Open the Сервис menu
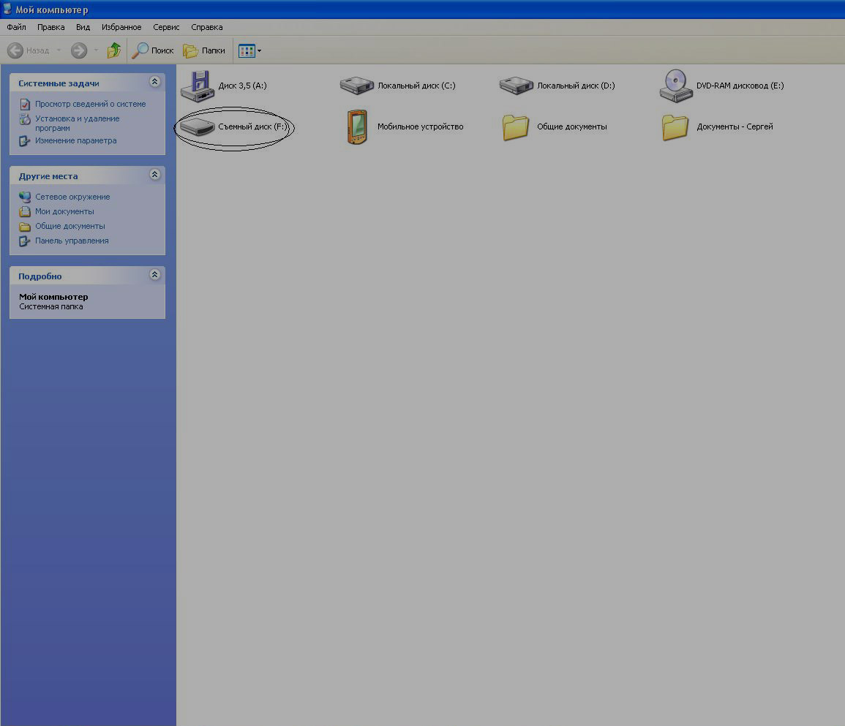 pos(166,27)
